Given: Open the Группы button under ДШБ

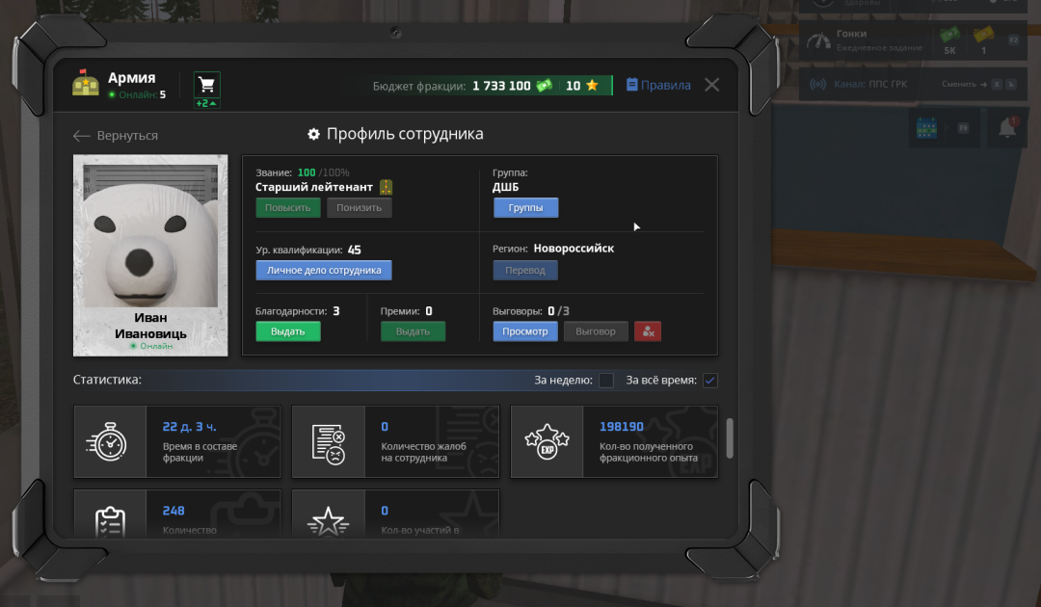Looking at the screenshot, I should (x=525, y=208).
